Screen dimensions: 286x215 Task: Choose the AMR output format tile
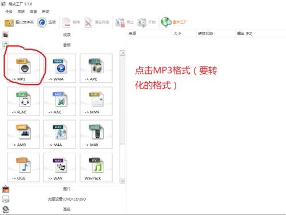click(x=23, y=134)
